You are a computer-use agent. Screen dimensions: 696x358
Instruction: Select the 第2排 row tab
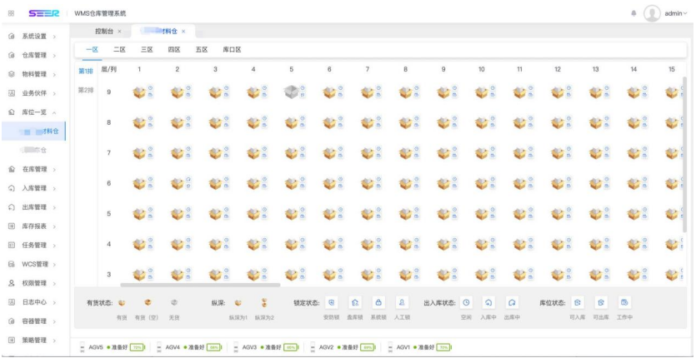86,90
